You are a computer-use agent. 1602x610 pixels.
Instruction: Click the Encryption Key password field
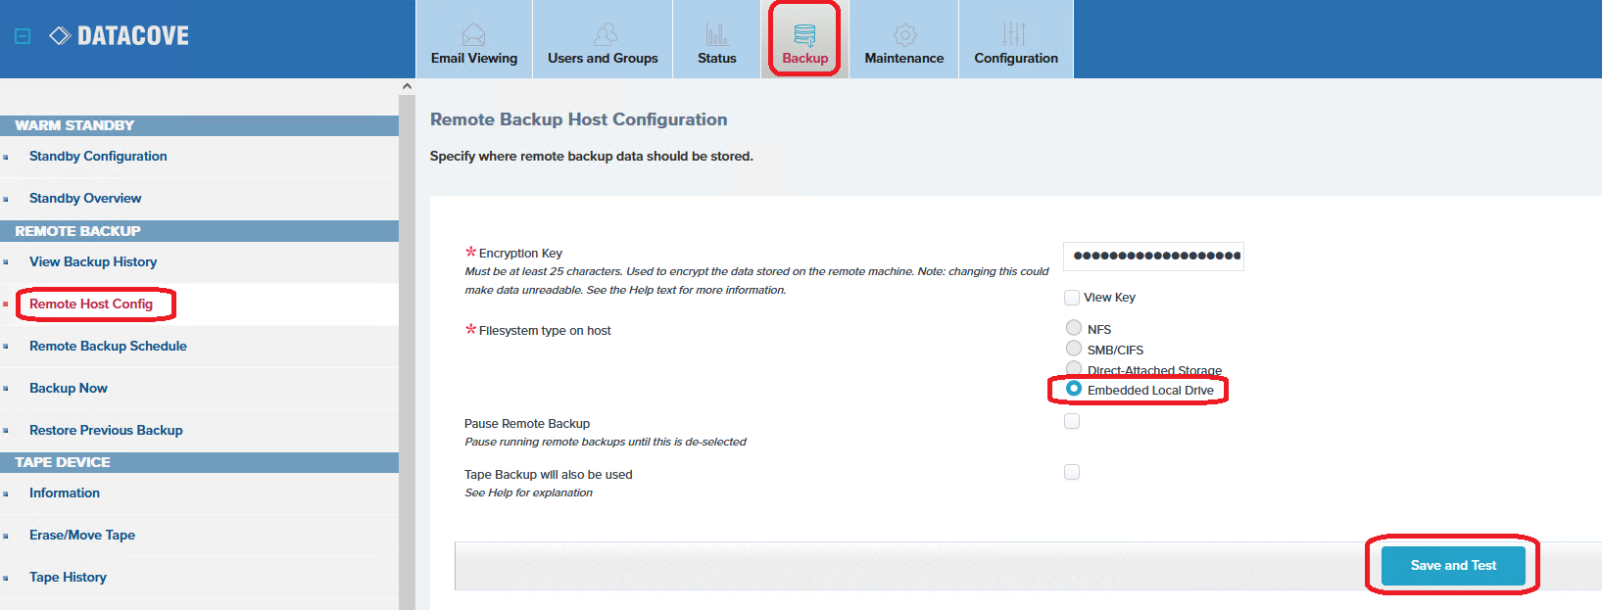coord(1153,257)
